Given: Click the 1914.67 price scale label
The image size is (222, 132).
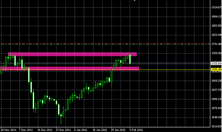Looking at the screenshot, I should click(x=217, y=7).
